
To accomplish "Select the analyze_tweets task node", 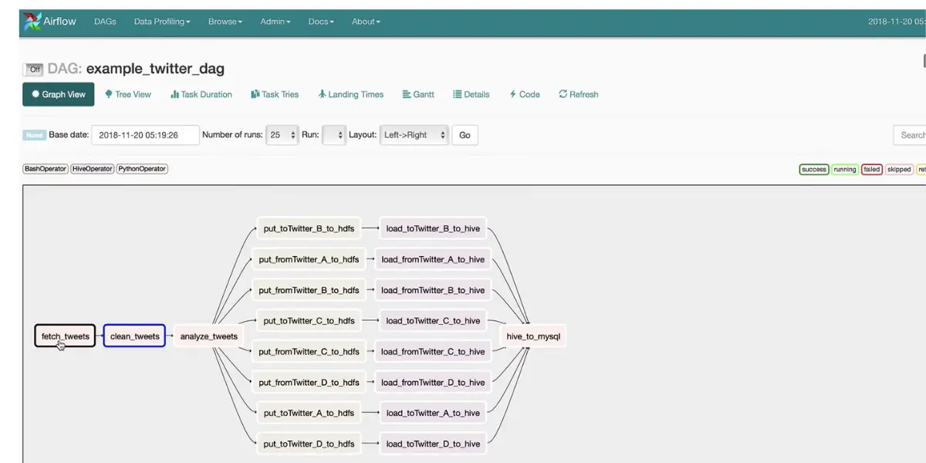I will pos(209,336).
